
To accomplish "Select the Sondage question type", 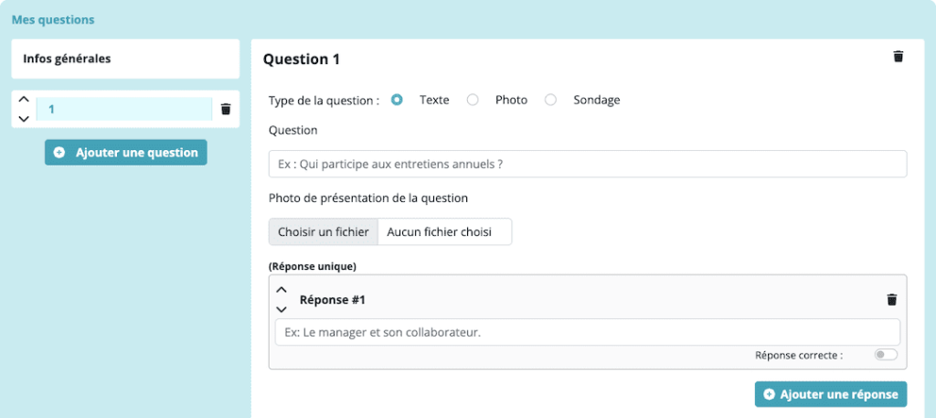I will pos(550,101).
